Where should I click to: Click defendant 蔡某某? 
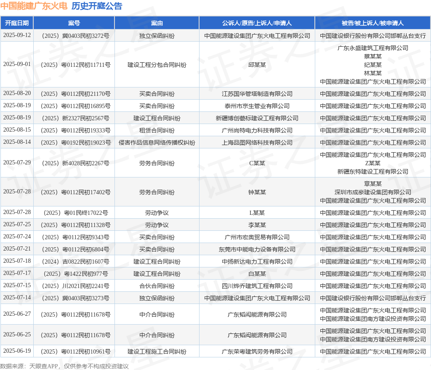pos(373,56)
